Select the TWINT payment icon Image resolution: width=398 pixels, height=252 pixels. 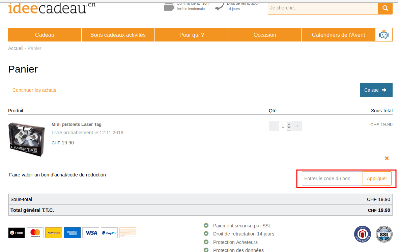click(16, 233)
